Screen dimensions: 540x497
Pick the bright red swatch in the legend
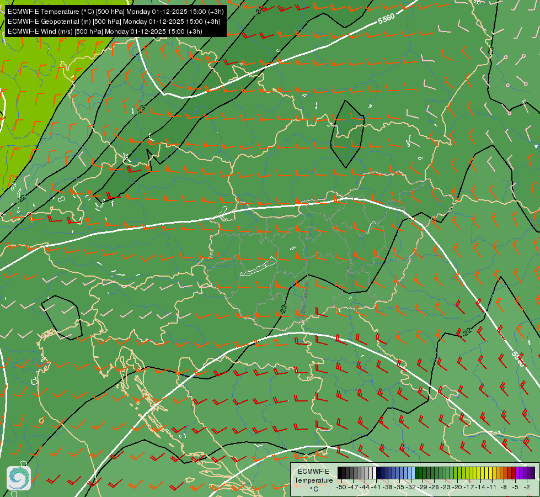pyautogui.click(x=514, y=473)
